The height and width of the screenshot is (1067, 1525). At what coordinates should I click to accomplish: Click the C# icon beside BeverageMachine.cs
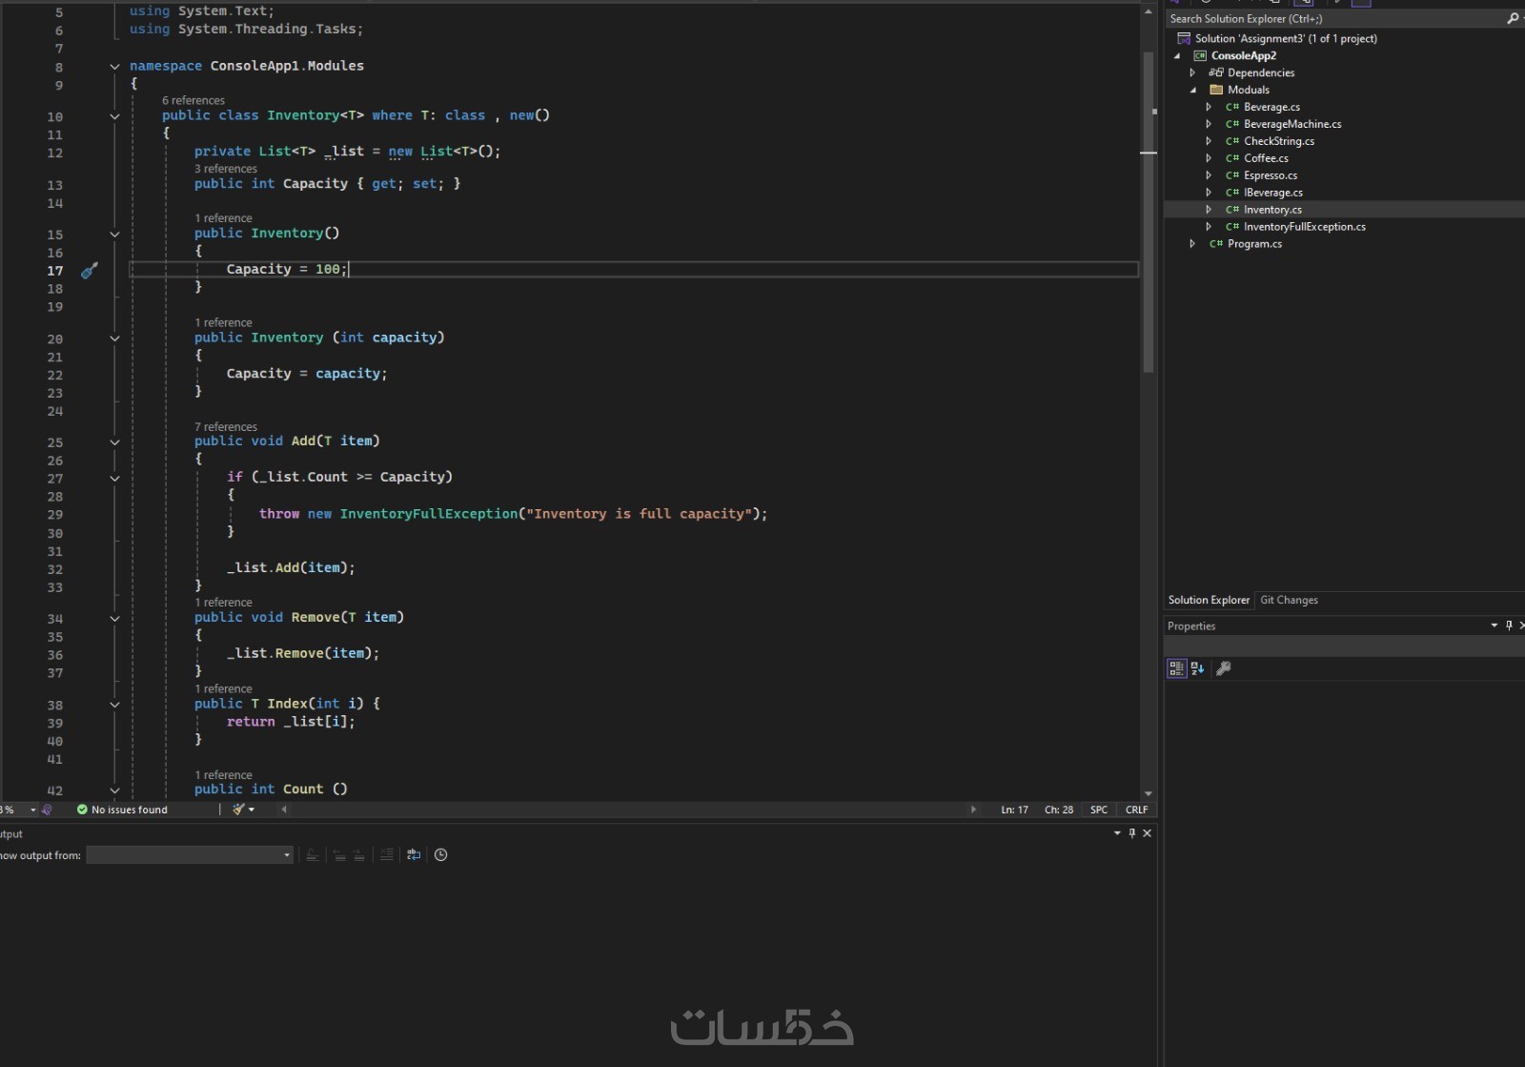pos(1232,124)
